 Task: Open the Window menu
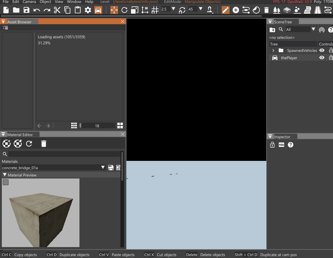click(x=74, y=2)
